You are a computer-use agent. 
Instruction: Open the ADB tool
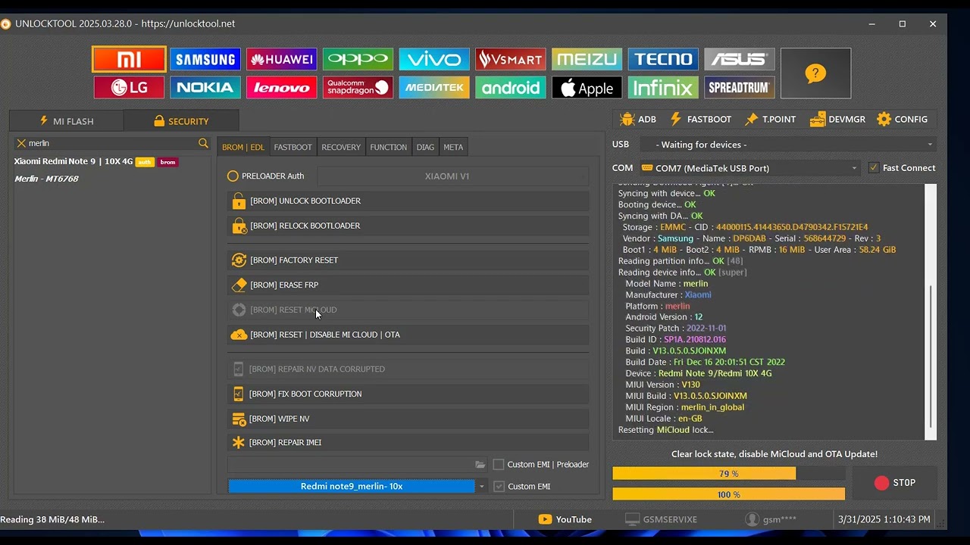[637, 120]
